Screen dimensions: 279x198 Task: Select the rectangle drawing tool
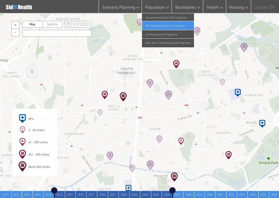coord(88,24)
